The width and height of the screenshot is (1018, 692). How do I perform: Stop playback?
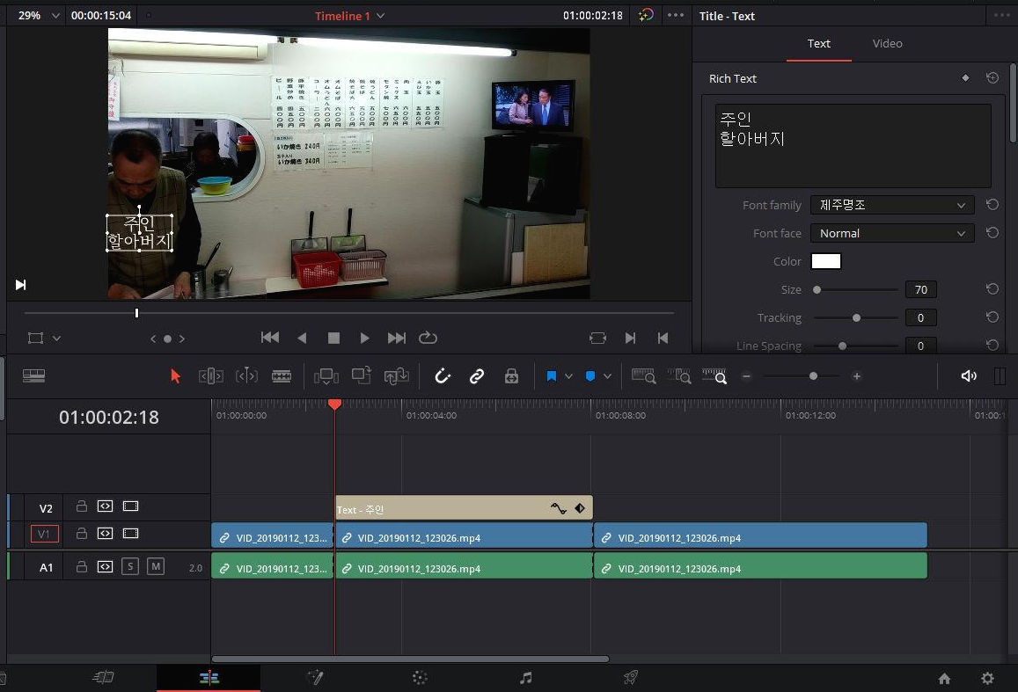click(333, 338)
